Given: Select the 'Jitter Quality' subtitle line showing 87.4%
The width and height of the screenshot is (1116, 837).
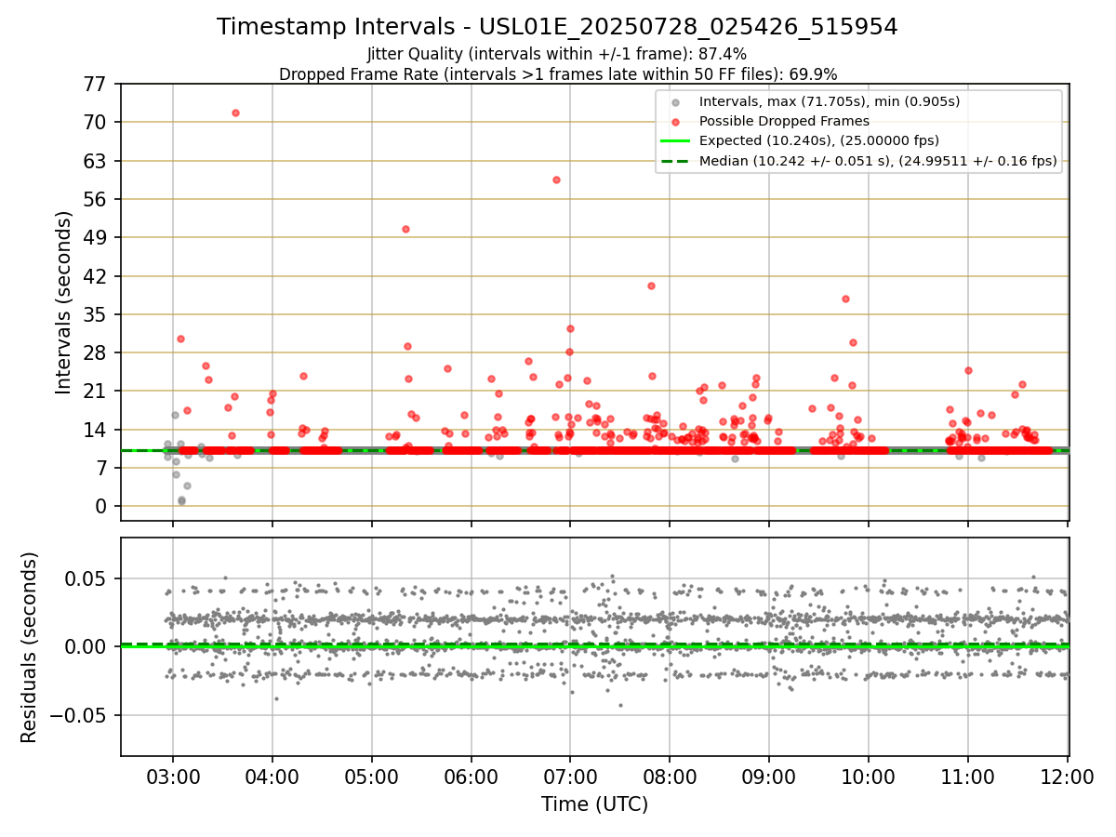Looking at the screenshot, I should tap(557, 55).
